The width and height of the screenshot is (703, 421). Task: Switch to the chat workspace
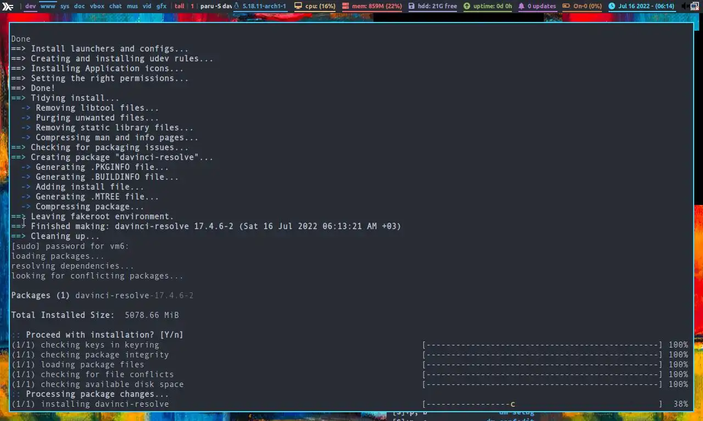pos(115,7)
